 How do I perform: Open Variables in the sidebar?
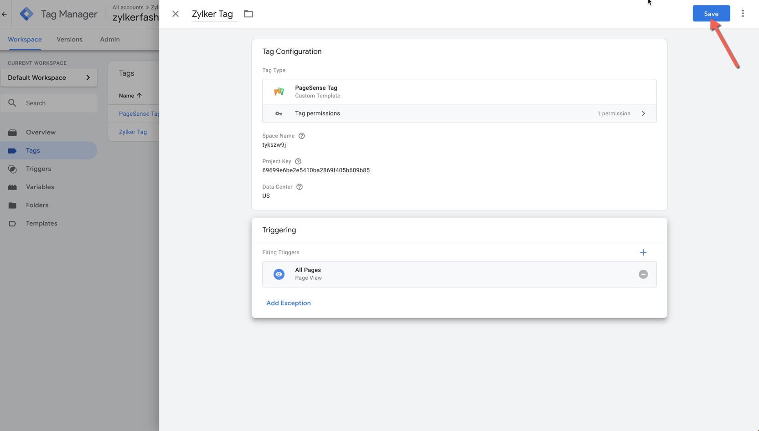click(x=48, y=187)
